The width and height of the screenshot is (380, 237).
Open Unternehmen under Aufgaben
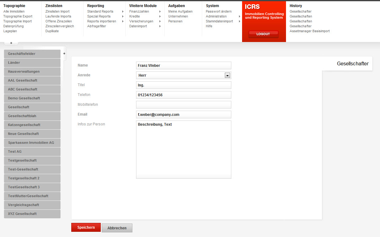178,16
